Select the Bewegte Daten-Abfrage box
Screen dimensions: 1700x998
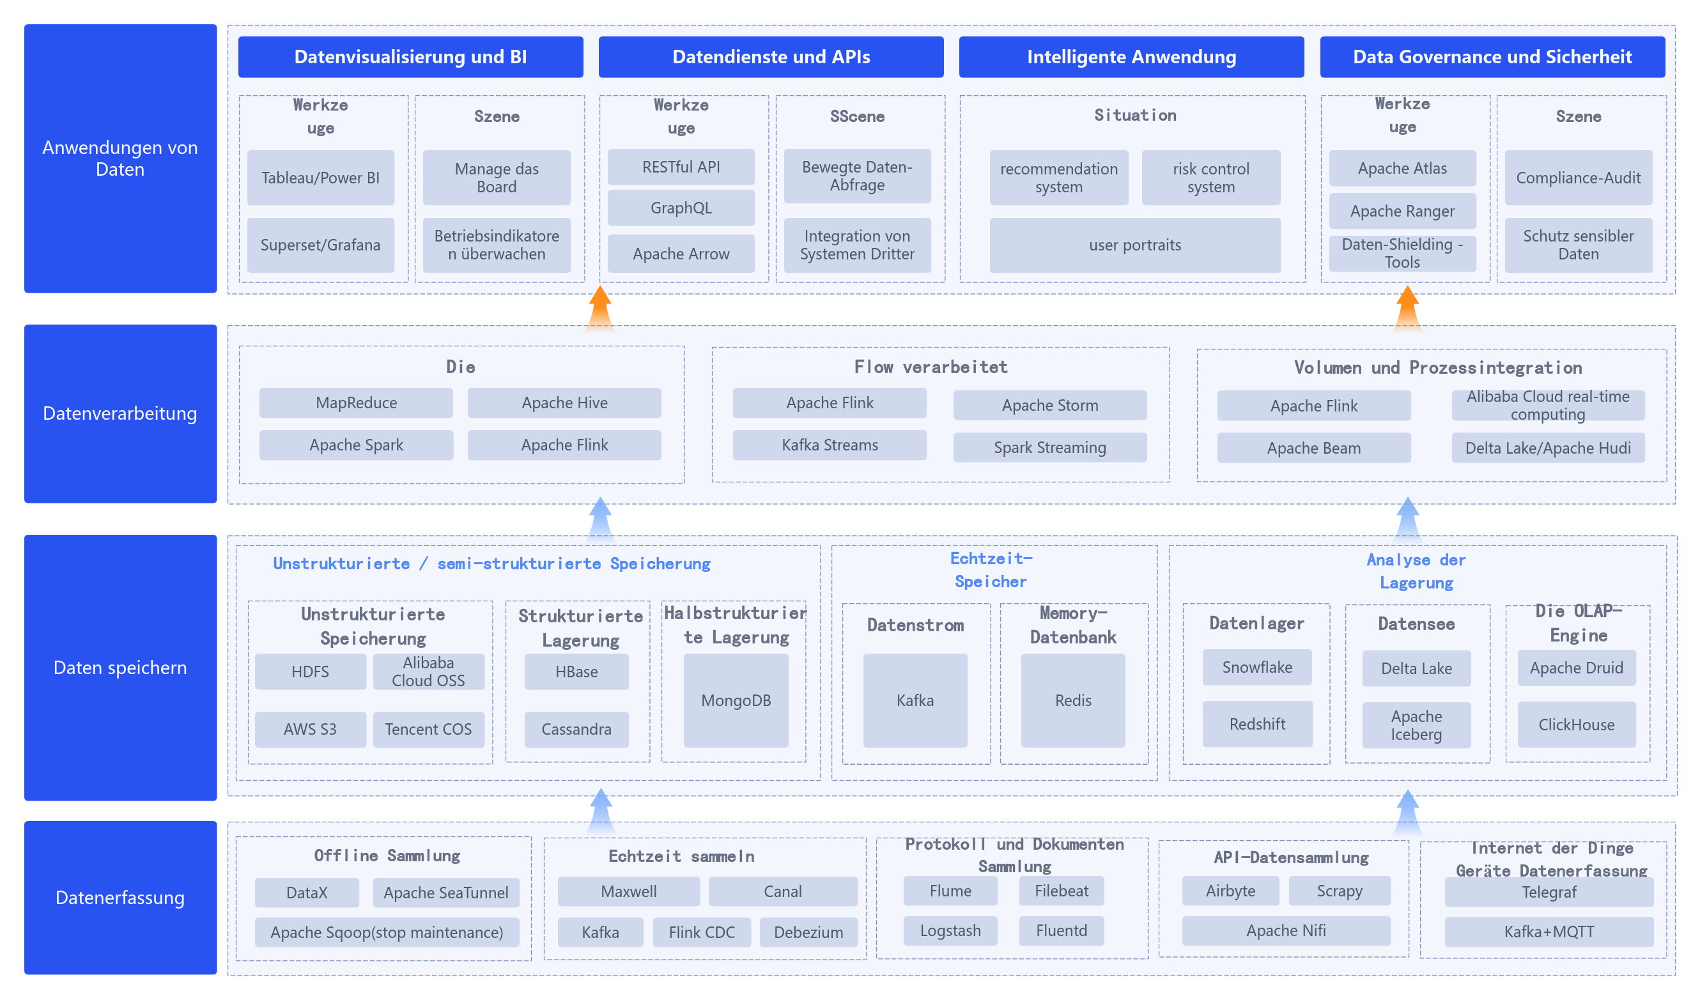tap(857, 176)
